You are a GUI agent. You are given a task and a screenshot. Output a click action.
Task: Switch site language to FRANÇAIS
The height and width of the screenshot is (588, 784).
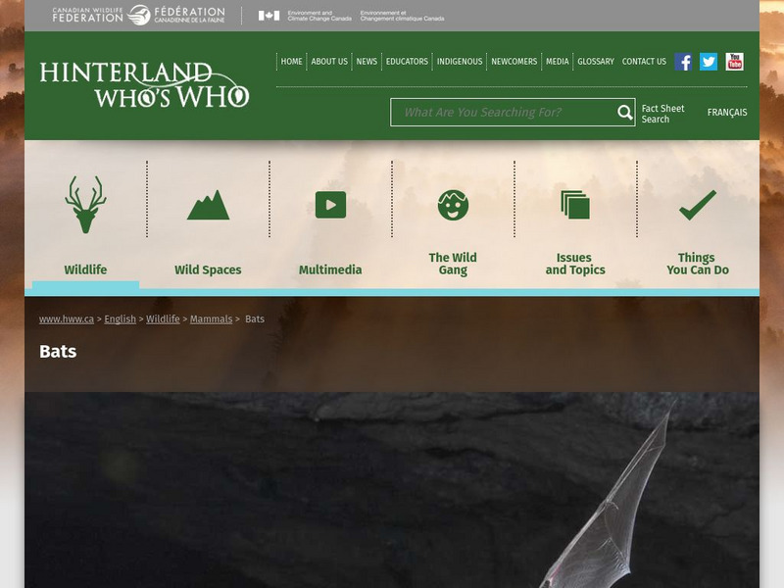coord(727,112)
